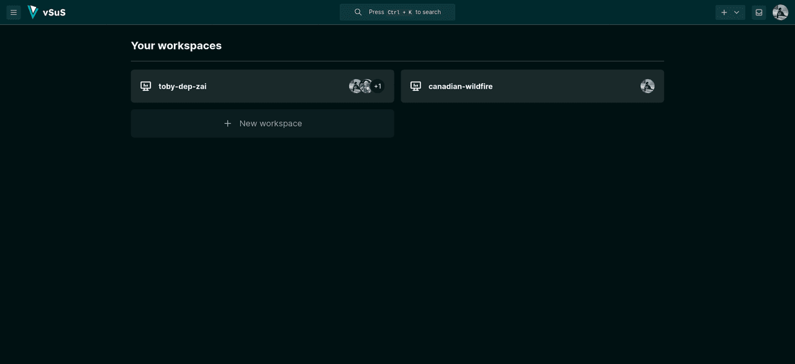
Task: Expand the +1 members badge on toby-dep-zai
Action: point(378,86)
